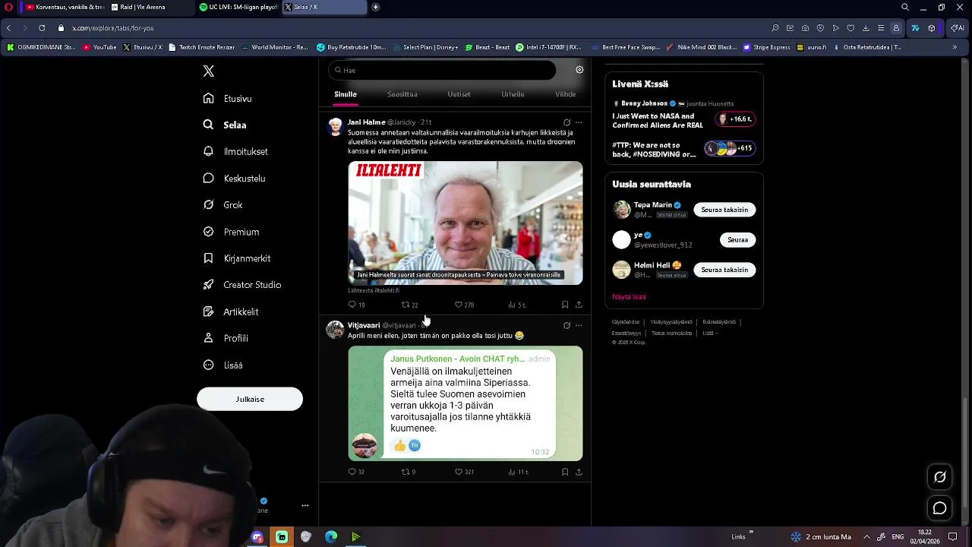The image size is (972, 547).
Task: Bookmark Jani Halme's post
Action: click(565, 305)
